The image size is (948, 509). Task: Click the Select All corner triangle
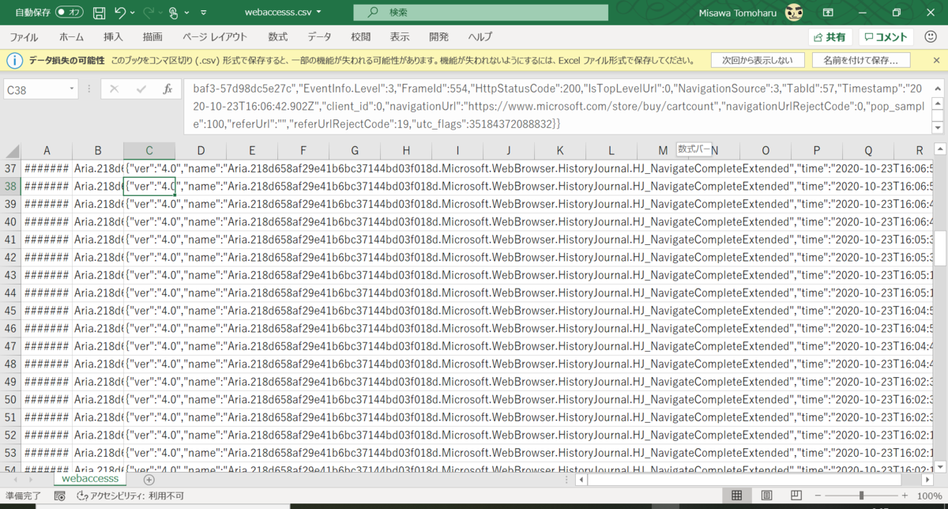pyautogui.click(x=11, y=150)
